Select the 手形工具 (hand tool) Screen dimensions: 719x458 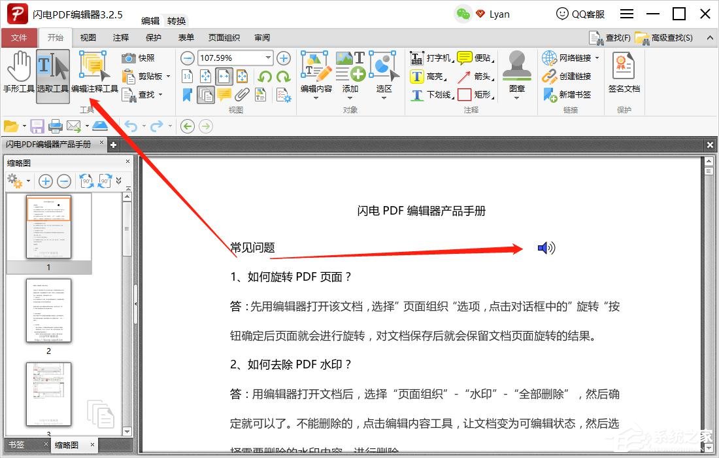point(20,72)
